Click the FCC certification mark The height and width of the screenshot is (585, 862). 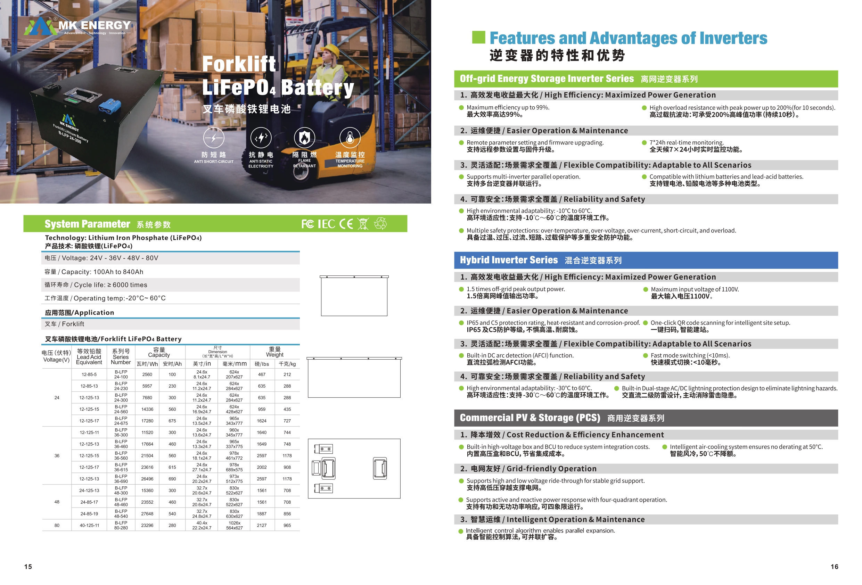(x=307, y=224)
